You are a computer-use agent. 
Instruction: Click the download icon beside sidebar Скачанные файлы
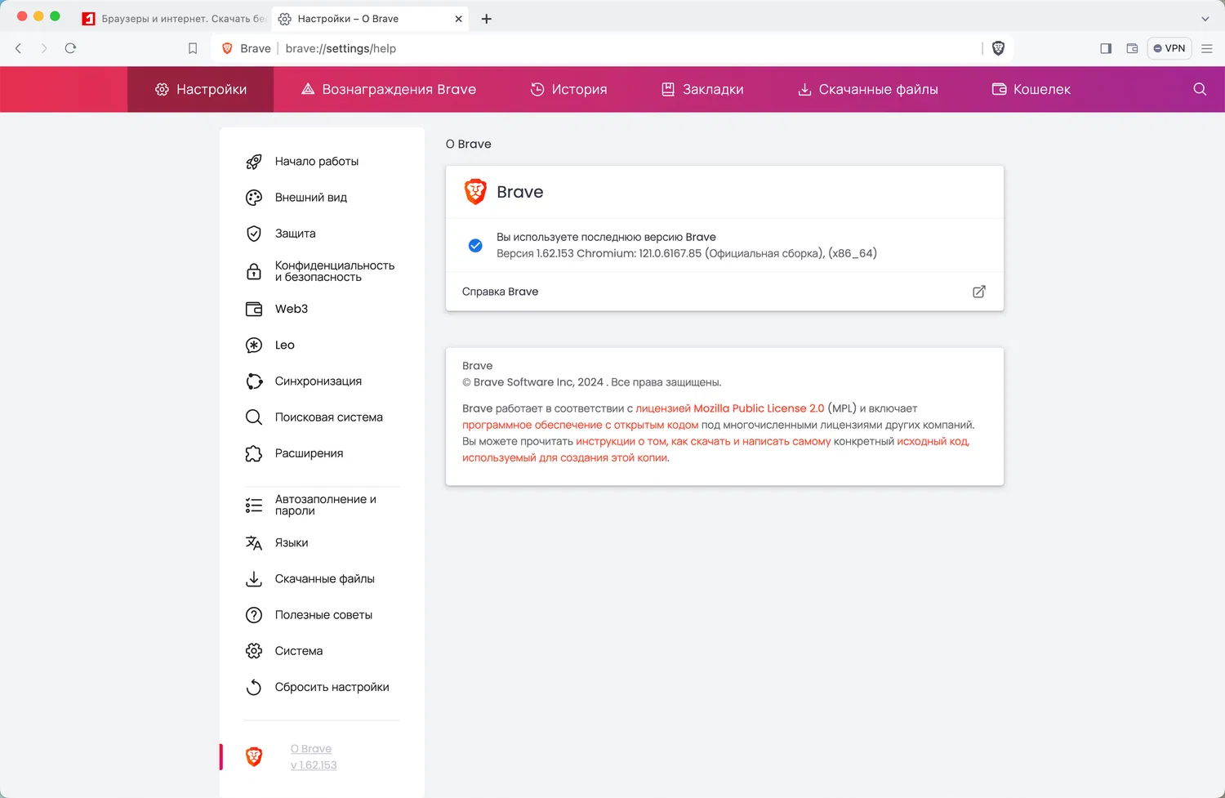coord(254,579)
